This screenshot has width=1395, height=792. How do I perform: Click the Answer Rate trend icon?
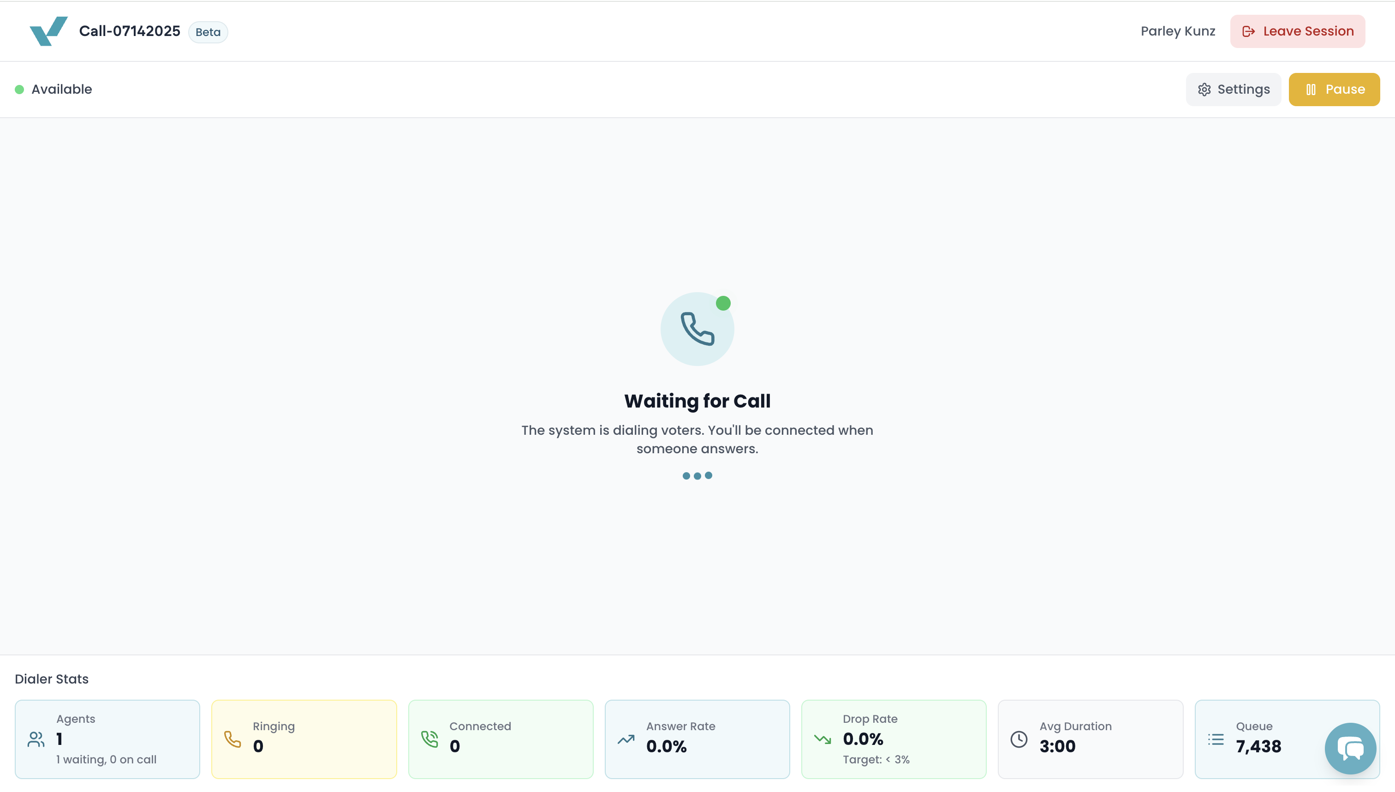coord(626,739)
